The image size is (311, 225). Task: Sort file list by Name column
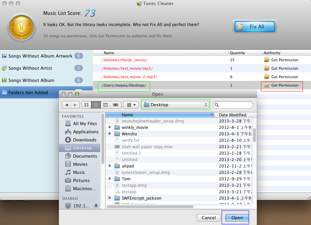[x=160, y=115]
